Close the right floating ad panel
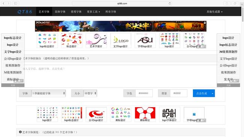 (x=228, y=85)
